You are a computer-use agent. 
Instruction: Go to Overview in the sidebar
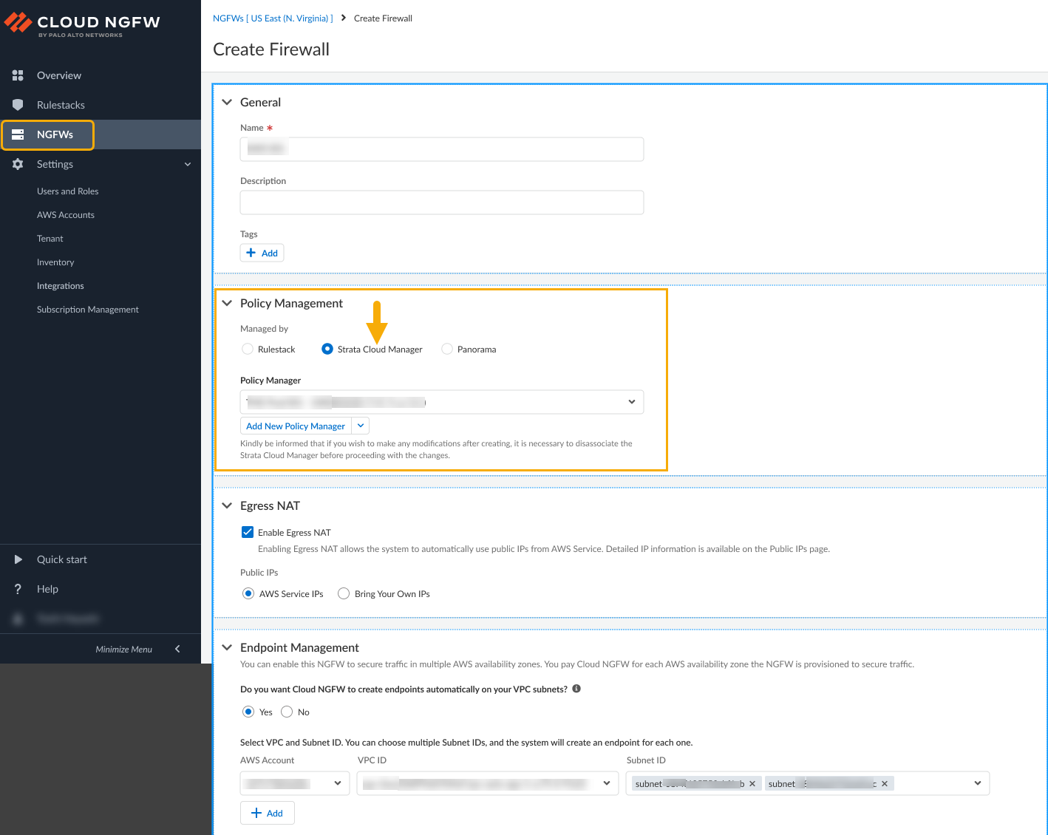[59, 75]
